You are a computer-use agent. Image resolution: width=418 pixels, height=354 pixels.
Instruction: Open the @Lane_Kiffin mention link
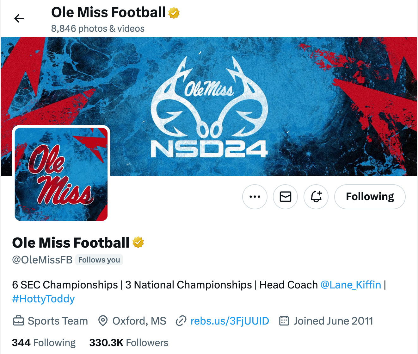351,285
